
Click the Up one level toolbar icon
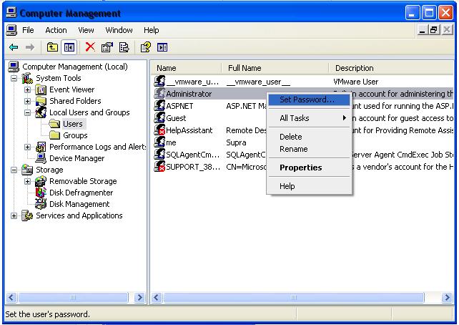[x=52, y=47]
